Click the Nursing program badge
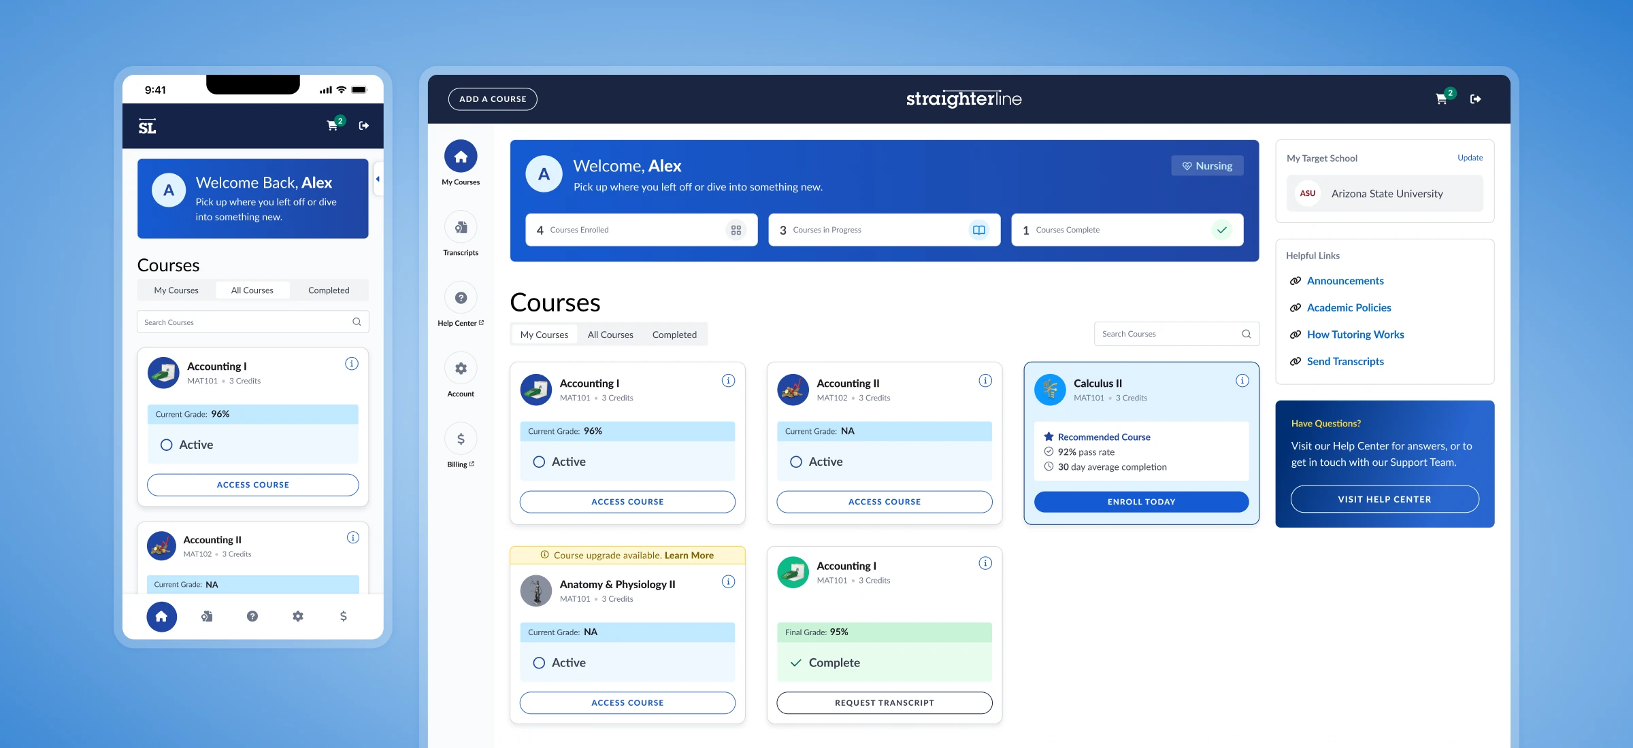Image resolution: width=1633 pixels, height=748 pixels. pos(1207,166)
